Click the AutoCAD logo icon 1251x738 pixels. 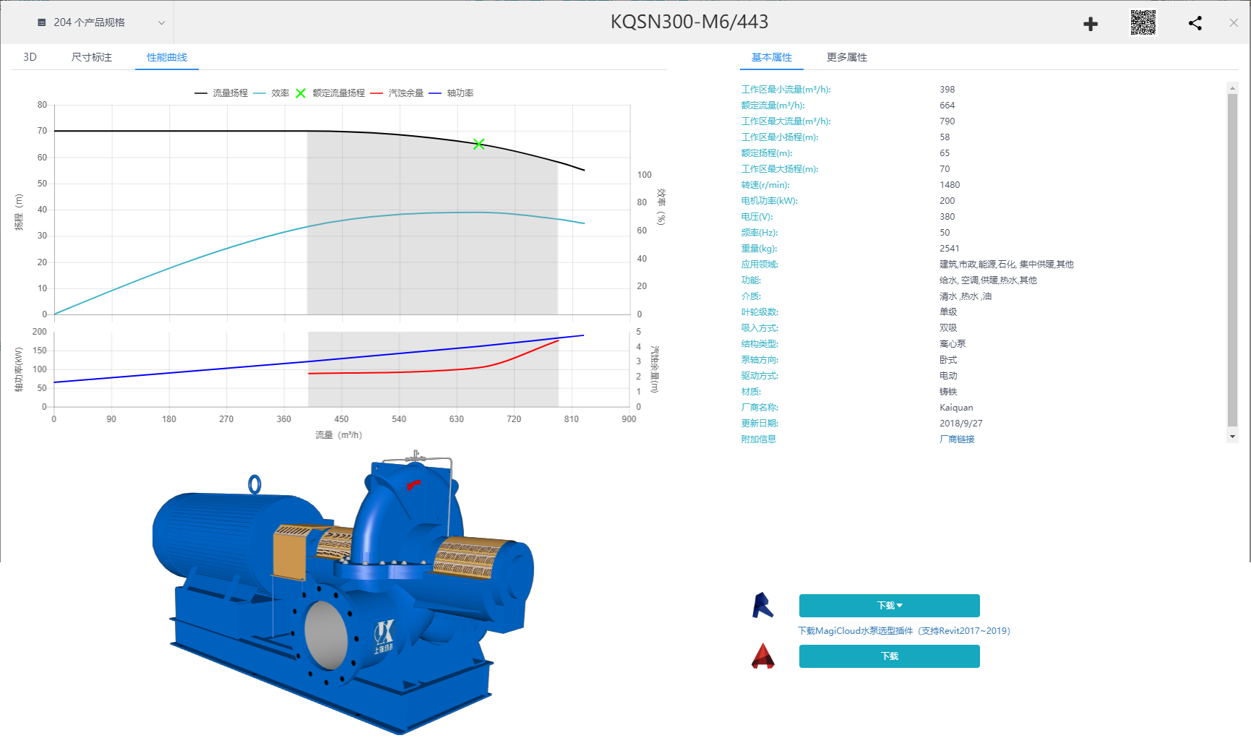762,656
